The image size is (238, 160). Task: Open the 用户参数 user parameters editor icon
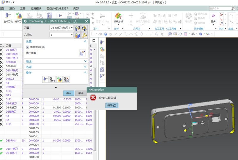(x=83, y=53)
